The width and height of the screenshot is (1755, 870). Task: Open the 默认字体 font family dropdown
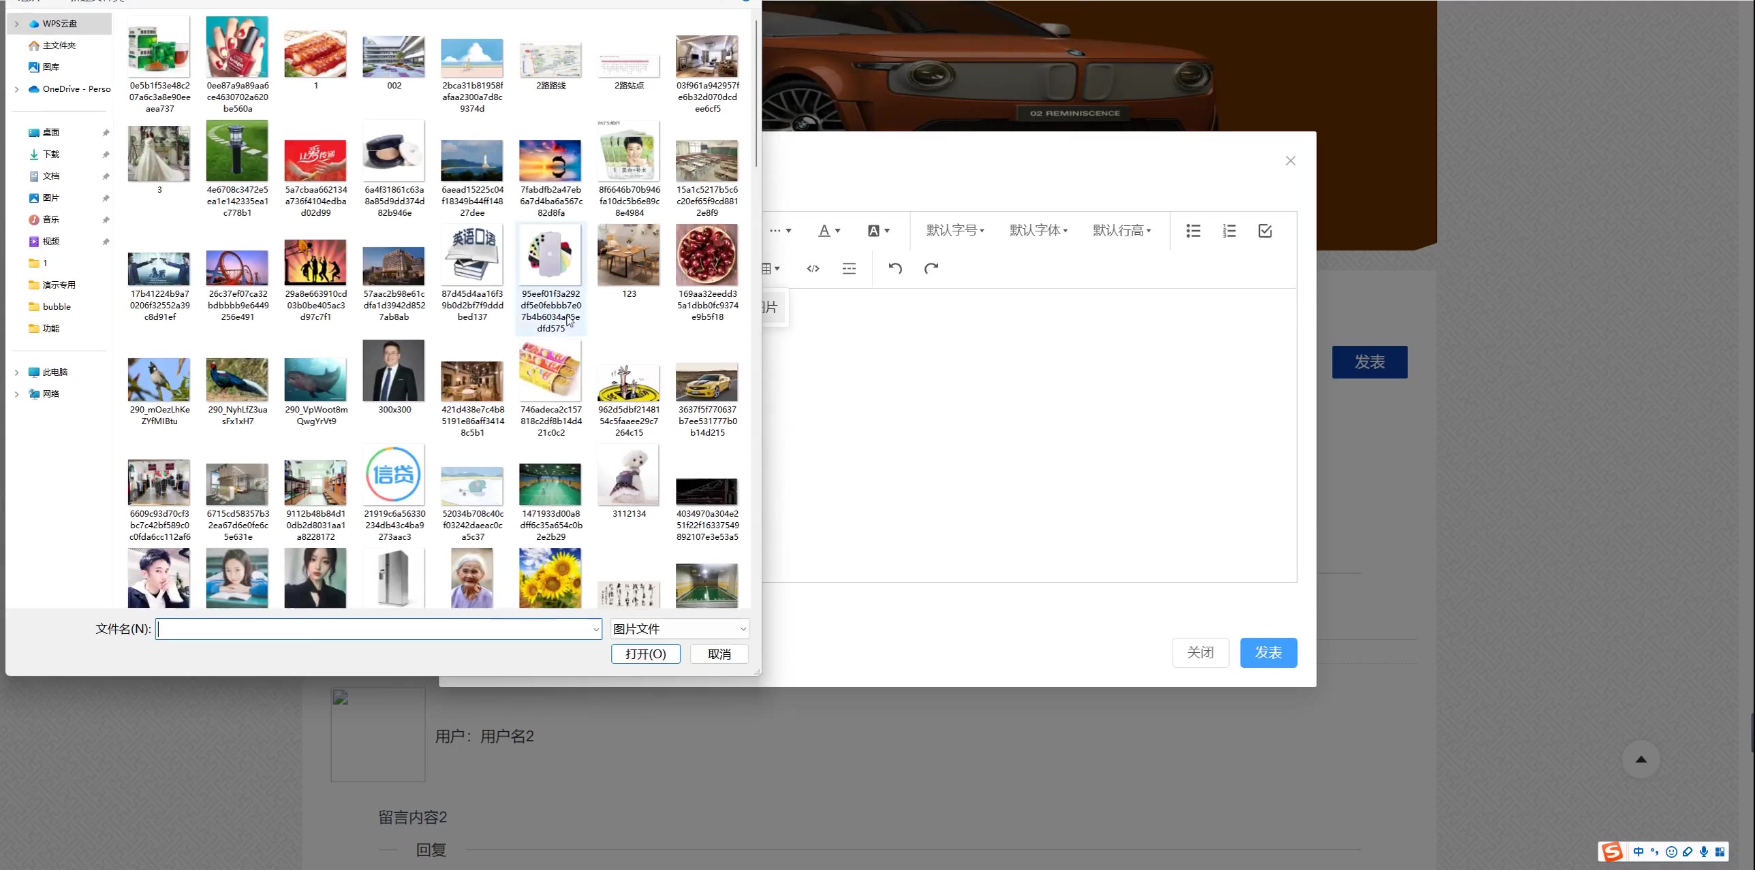pos(1038,231)
